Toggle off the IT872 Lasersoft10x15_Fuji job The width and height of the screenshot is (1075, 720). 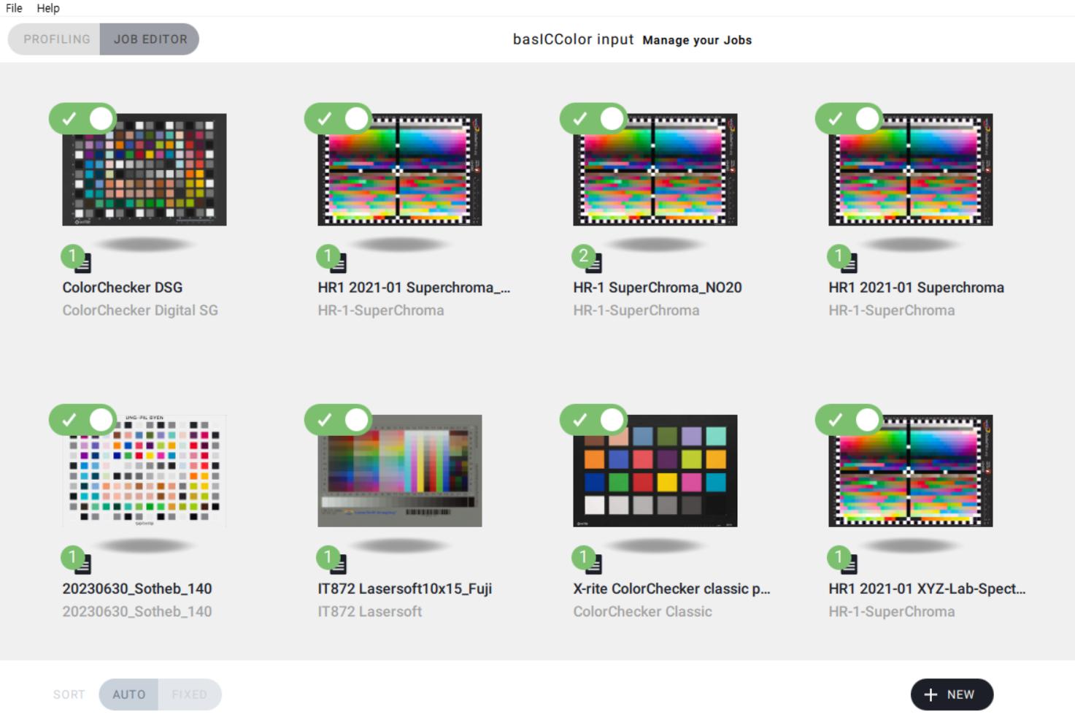coord(339,420)
